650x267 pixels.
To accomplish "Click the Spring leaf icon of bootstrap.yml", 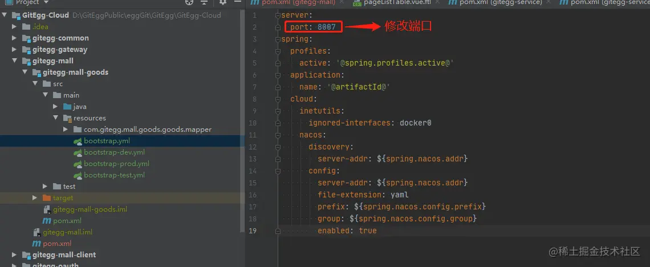I will coord(78,141).
